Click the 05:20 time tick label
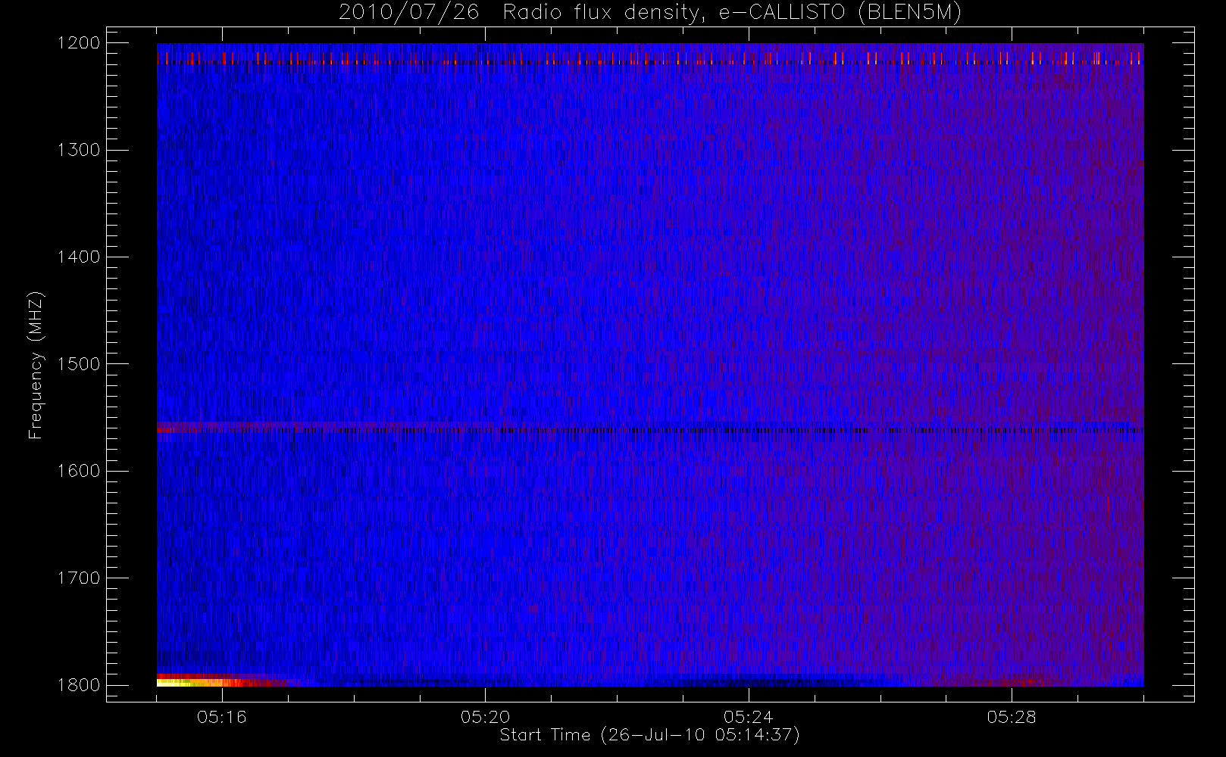 pos(485,717)
